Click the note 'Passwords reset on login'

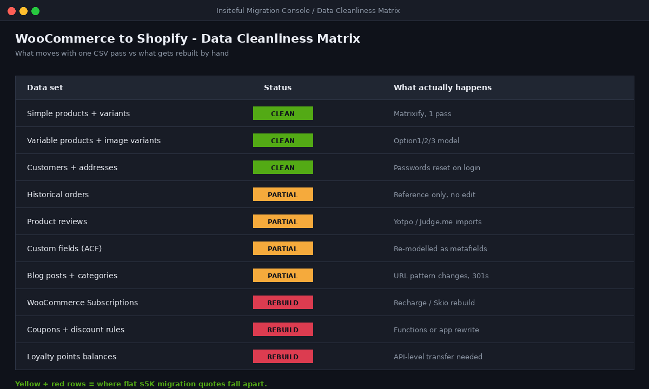(437, 168)
